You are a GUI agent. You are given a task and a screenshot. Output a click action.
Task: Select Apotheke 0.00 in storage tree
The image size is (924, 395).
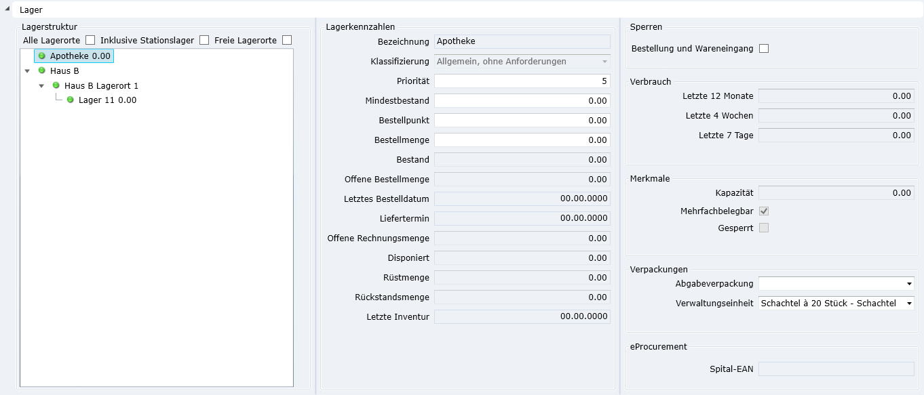[80, 56]
